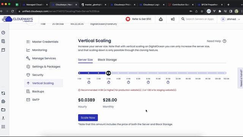Open the camera-gear icon in left rail
Screen dimensions: 243x137
(x=3, y=102)
